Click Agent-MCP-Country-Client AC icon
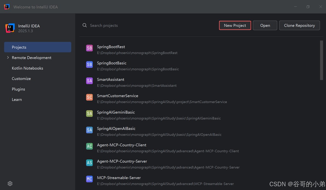Screen dimensions: 326x190 click(x=89, y=146)
